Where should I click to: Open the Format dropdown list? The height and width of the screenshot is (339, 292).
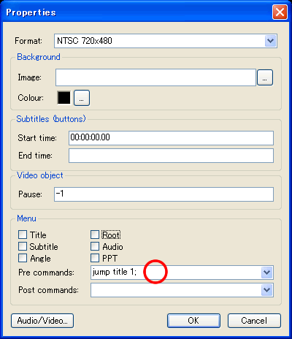pyautogui.click(x=270, y=41)
